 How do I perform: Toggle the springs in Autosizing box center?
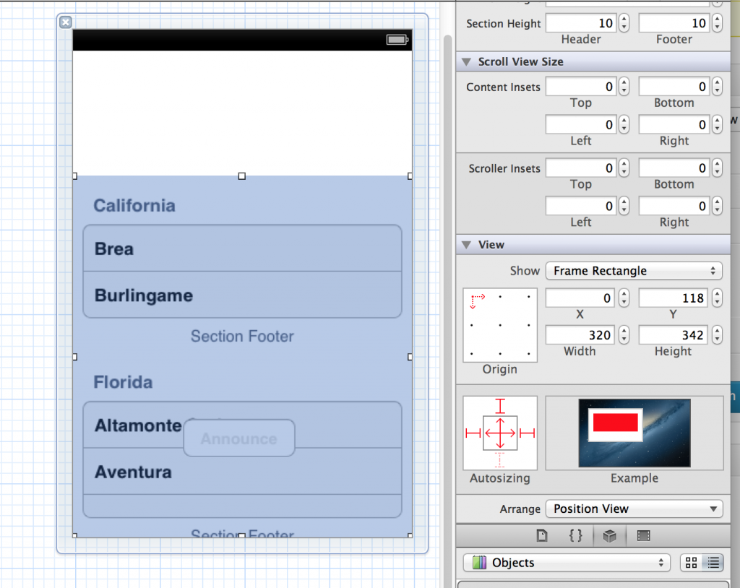coord(500,433)
